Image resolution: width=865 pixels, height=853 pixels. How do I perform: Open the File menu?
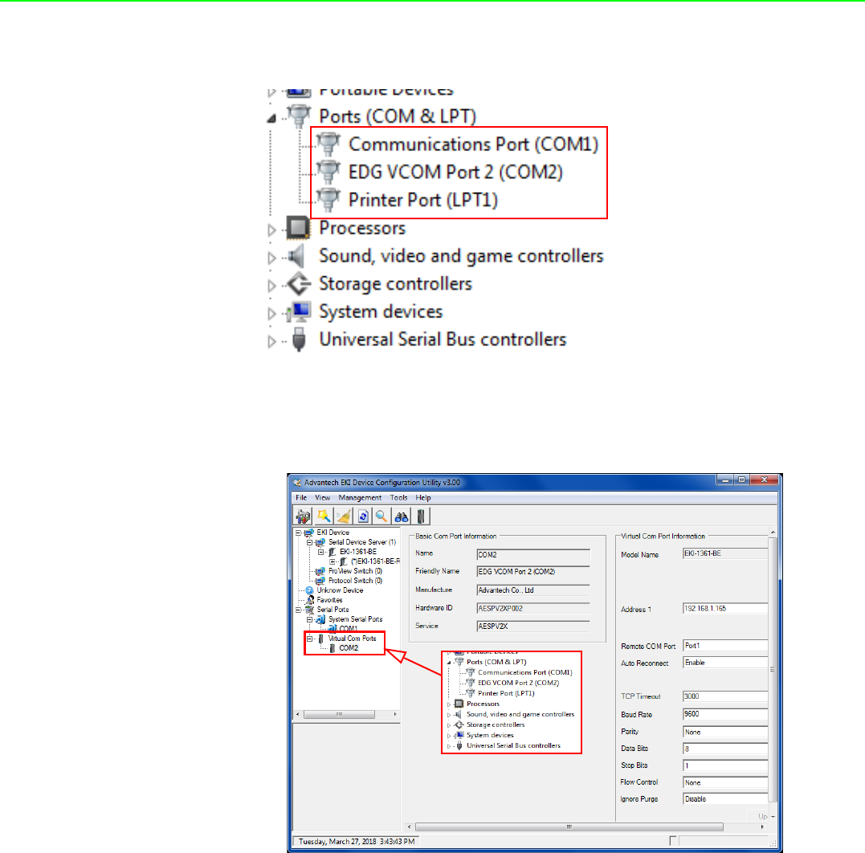point(301,498)
